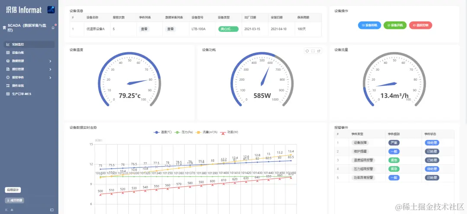Collapse the sidebar with the panel icon

tap(52, 210)
